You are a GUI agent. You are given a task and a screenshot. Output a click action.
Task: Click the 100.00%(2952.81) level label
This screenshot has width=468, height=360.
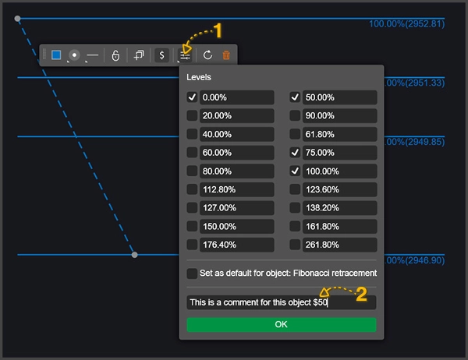[x=407, y=24]
